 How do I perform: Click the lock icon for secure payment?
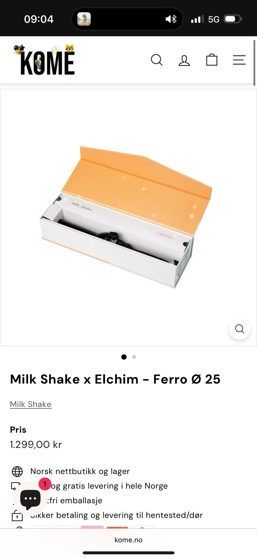tap(17, 515)
